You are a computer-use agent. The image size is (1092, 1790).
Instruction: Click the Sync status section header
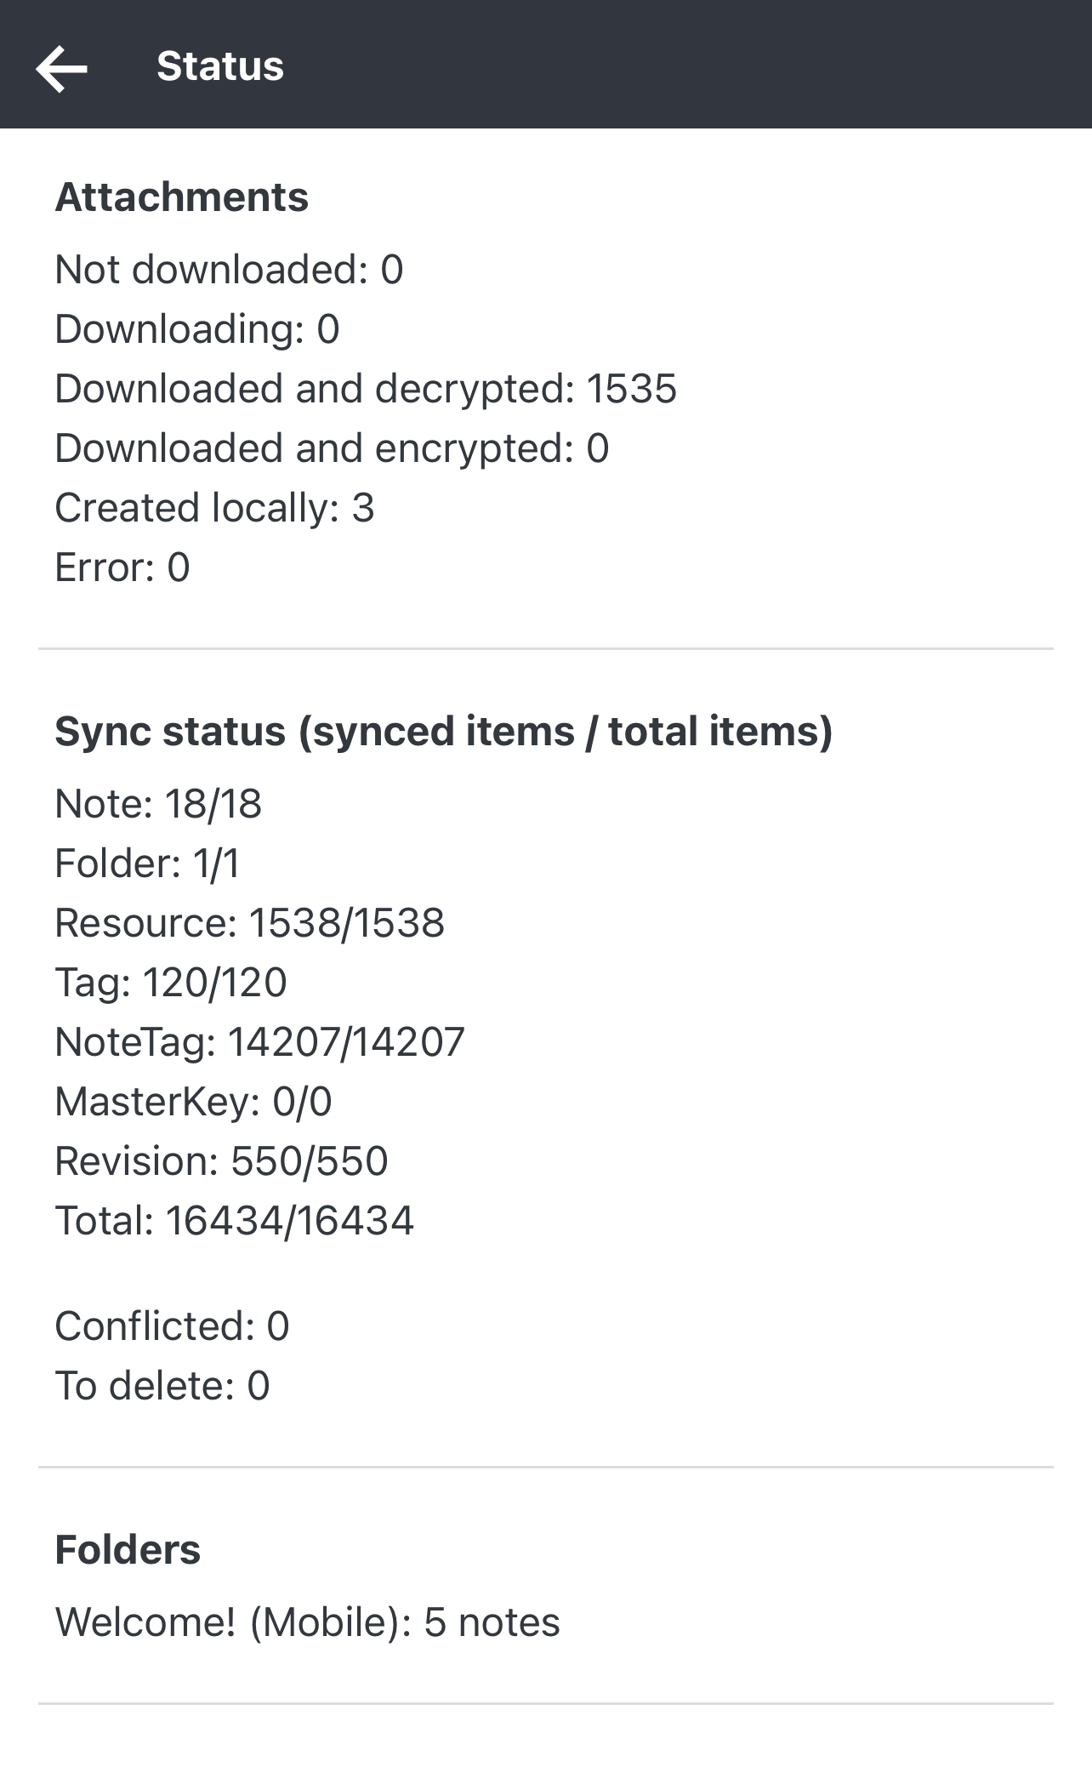pyautogui.click(x=444, y=731)
